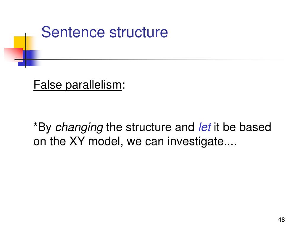Click the blue square in slide logo

[29, 58]
